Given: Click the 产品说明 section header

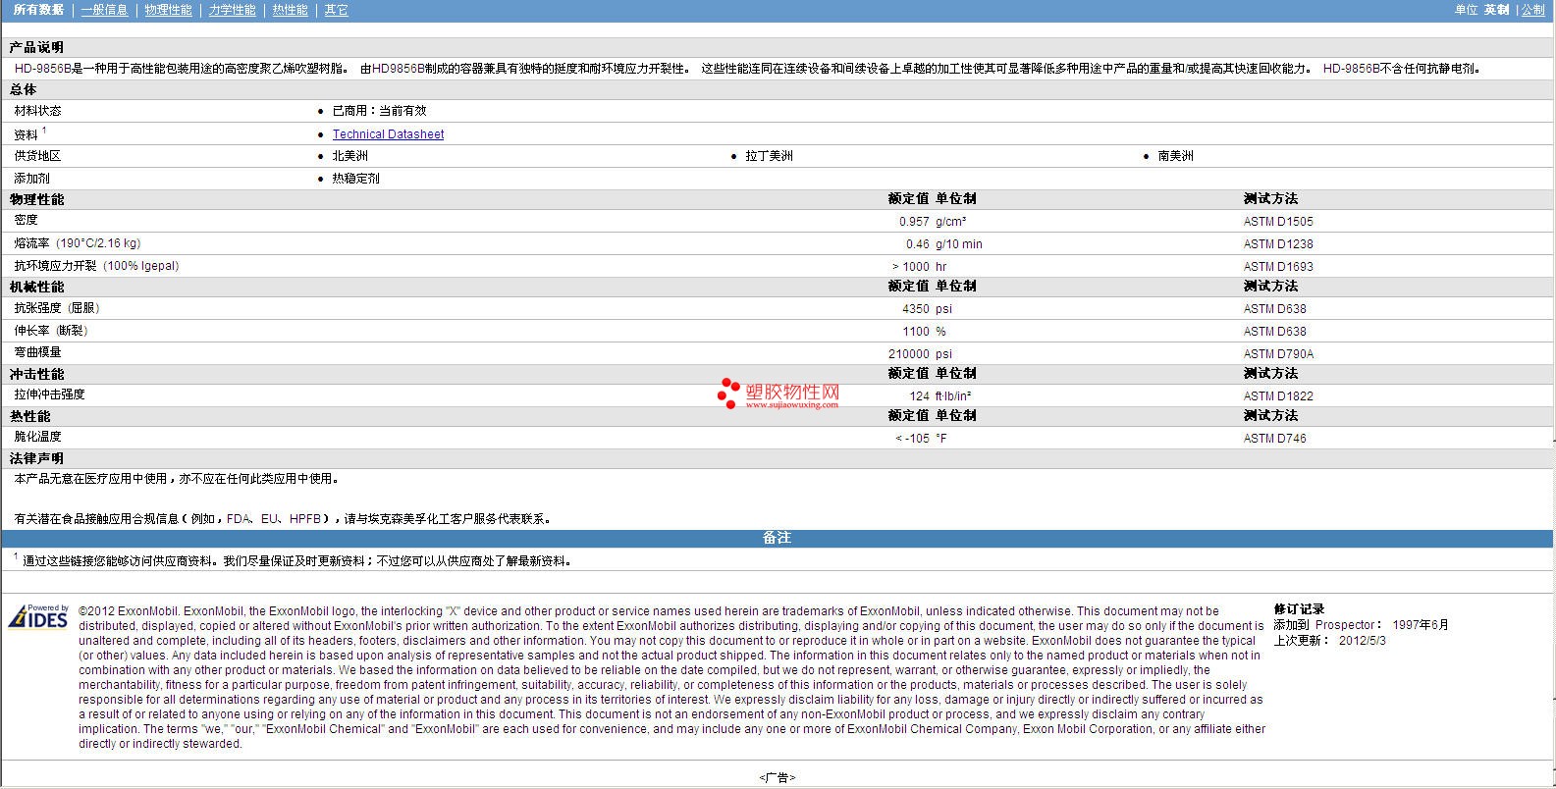Looking at the screenshot, I should click(x=36, y=47).
